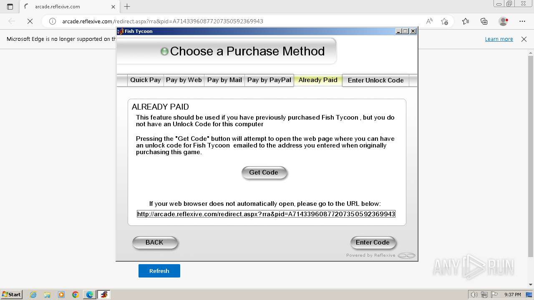The width and height of the screenshot is (534, 300).
Task: Open the Windows Start menu
Action: click(12, 295)
